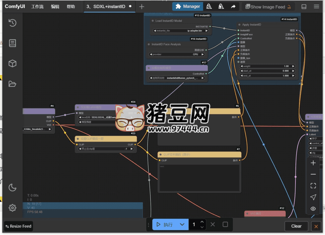Screen dimensions: 325x235
Task: Click the weight 1.00 value slider
Action: pyautogui.click(x=267, y=66)
